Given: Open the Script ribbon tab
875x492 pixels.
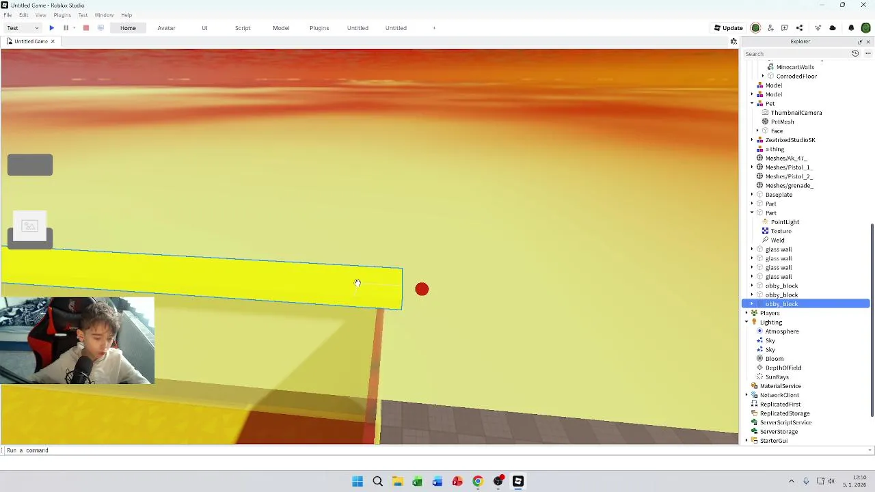Looking at the screenshot, I should tap(243, 28).
